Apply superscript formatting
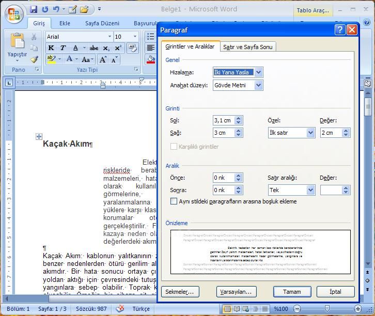Screen dimensions: 375x316 point(118,48)
